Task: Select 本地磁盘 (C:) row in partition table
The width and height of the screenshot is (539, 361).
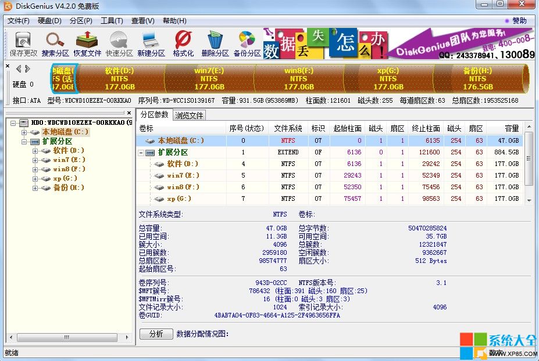Action: pyautogui.click(x=330, y=140)
